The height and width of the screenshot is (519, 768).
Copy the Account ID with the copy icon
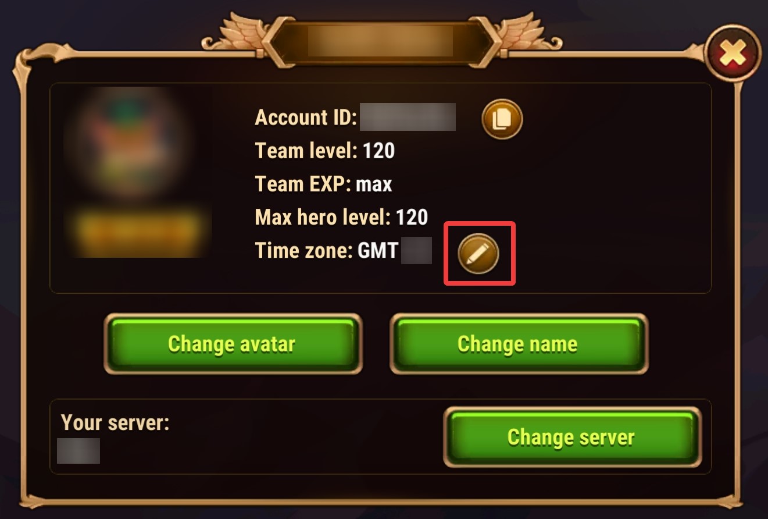pyautogui.click(x=502, y=119)
